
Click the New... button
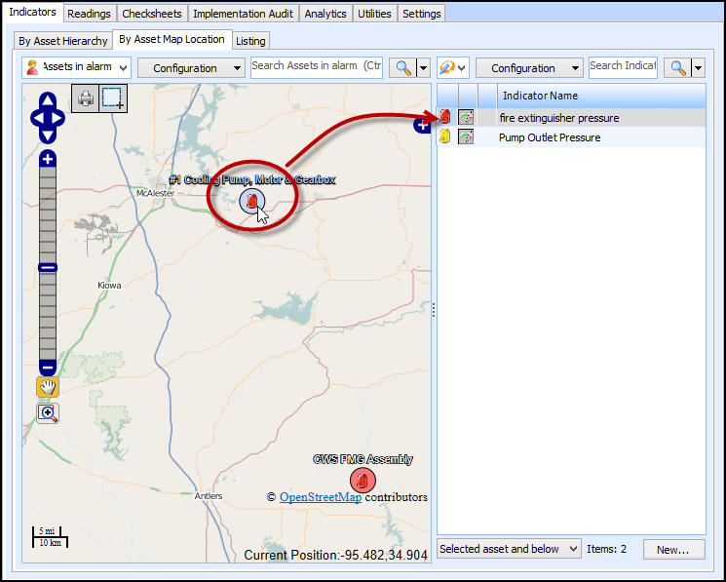click(673, 550)
